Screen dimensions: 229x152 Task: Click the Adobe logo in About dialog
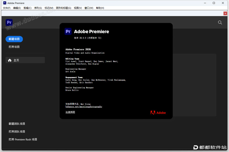pos(158,113)
